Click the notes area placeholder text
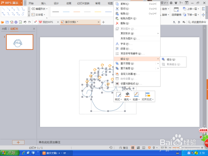Screen dimensions: 208x156 50,142
